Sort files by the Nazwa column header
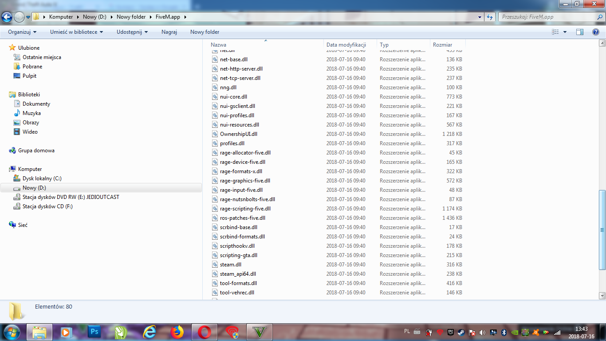The image size is (606, 341). (266, 44)
